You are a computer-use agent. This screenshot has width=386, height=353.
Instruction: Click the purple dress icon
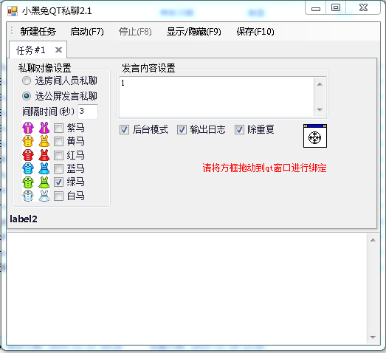[x=44, y=128]
